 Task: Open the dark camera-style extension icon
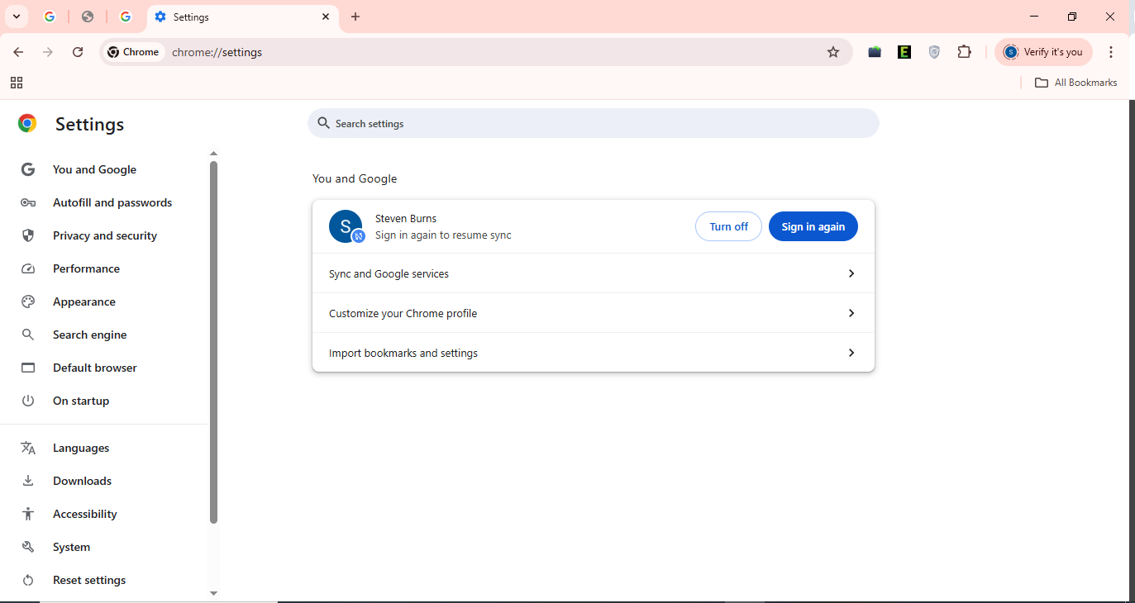pos(875,52)
